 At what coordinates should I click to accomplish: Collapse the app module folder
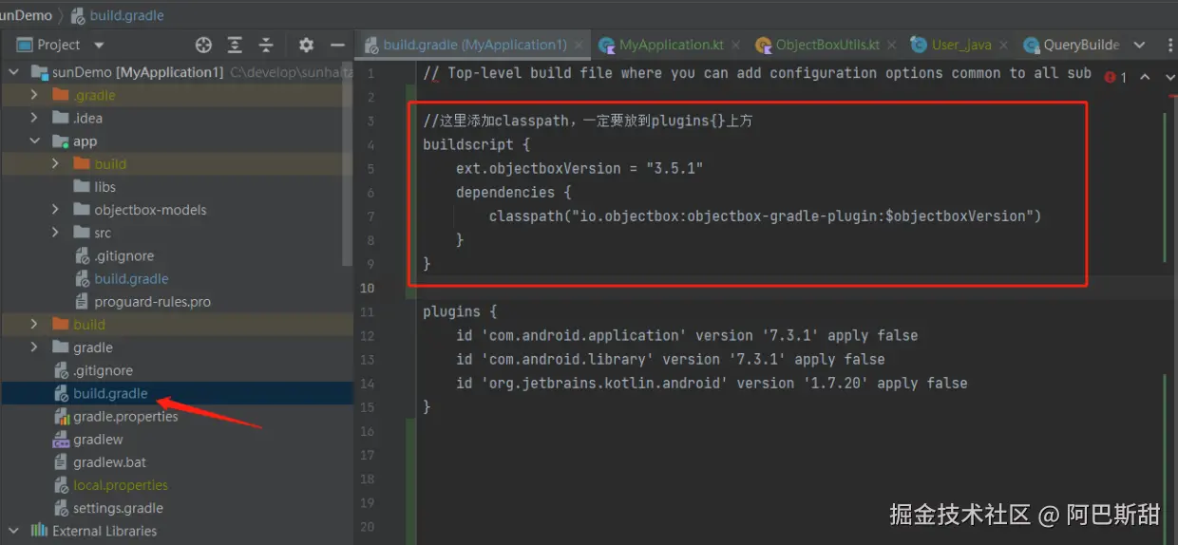coord(34,141)
